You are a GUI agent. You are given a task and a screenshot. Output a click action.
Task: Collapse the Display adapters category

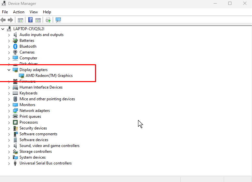(9, 70)
